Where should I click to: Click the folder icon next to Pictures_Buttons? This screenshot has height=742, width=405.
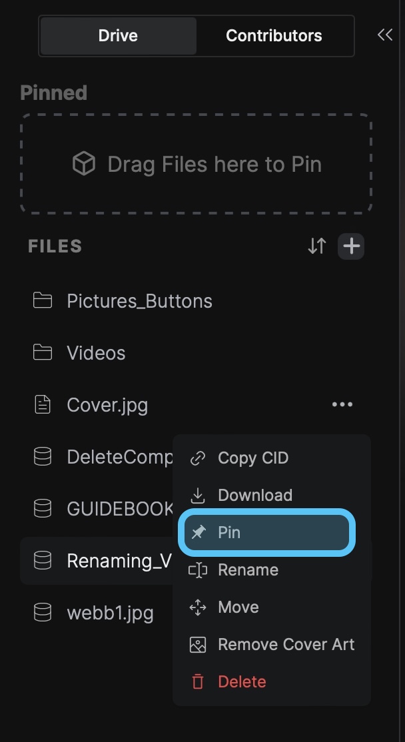click(43, 301)
